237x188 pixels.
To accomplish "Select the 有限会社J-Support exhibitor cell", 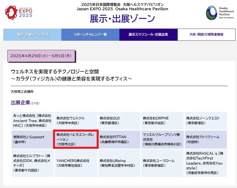I will [x=33, y=139].
